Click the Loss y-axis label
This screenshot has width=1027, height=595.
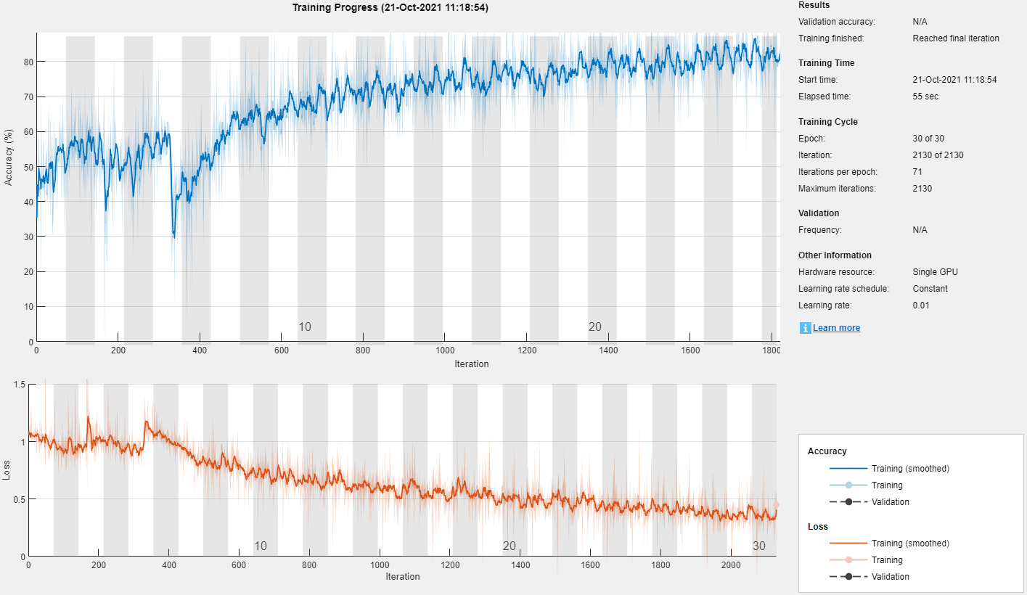pos(7,470)
